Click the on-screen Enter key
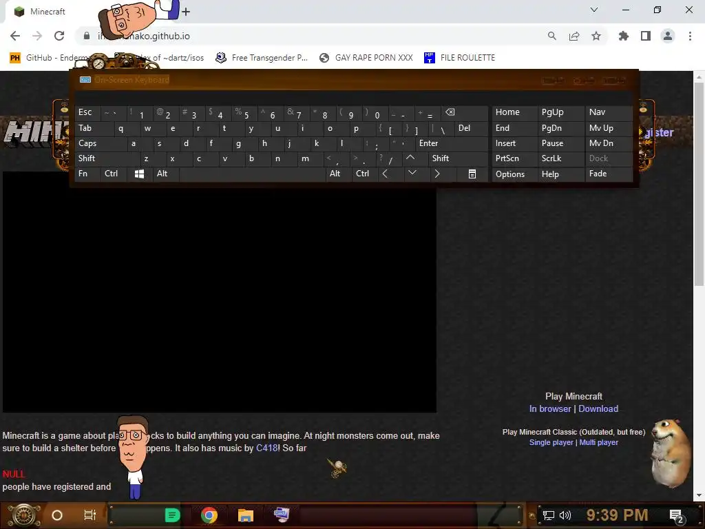 [452, 143]
